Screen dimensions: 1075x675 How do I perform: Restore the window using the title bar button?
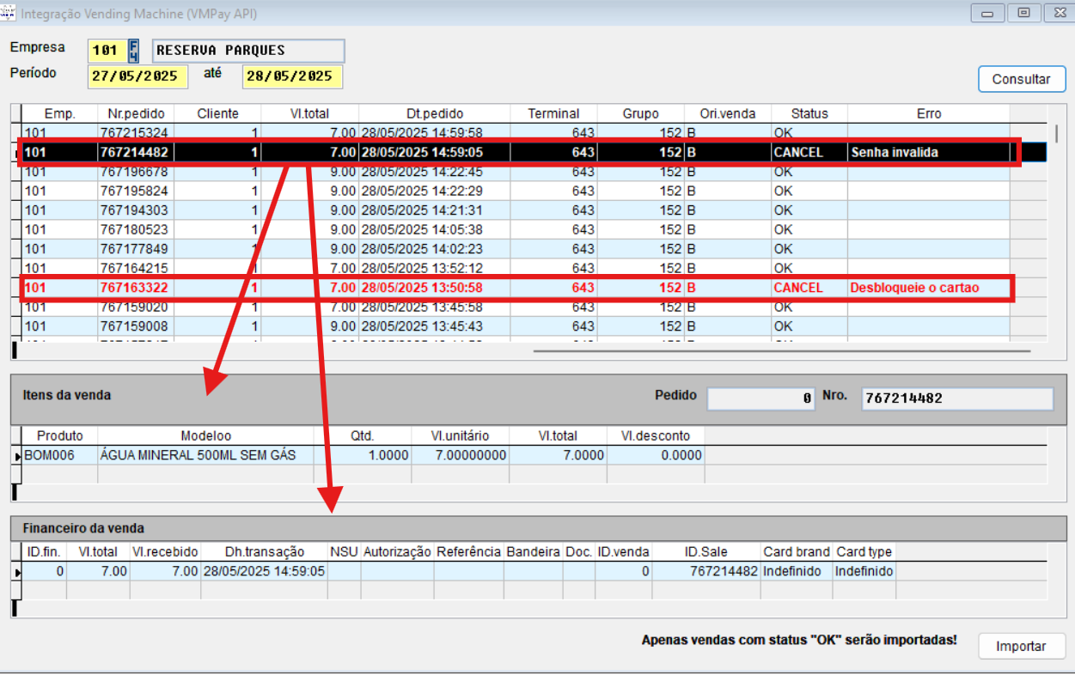point(1023,13)
